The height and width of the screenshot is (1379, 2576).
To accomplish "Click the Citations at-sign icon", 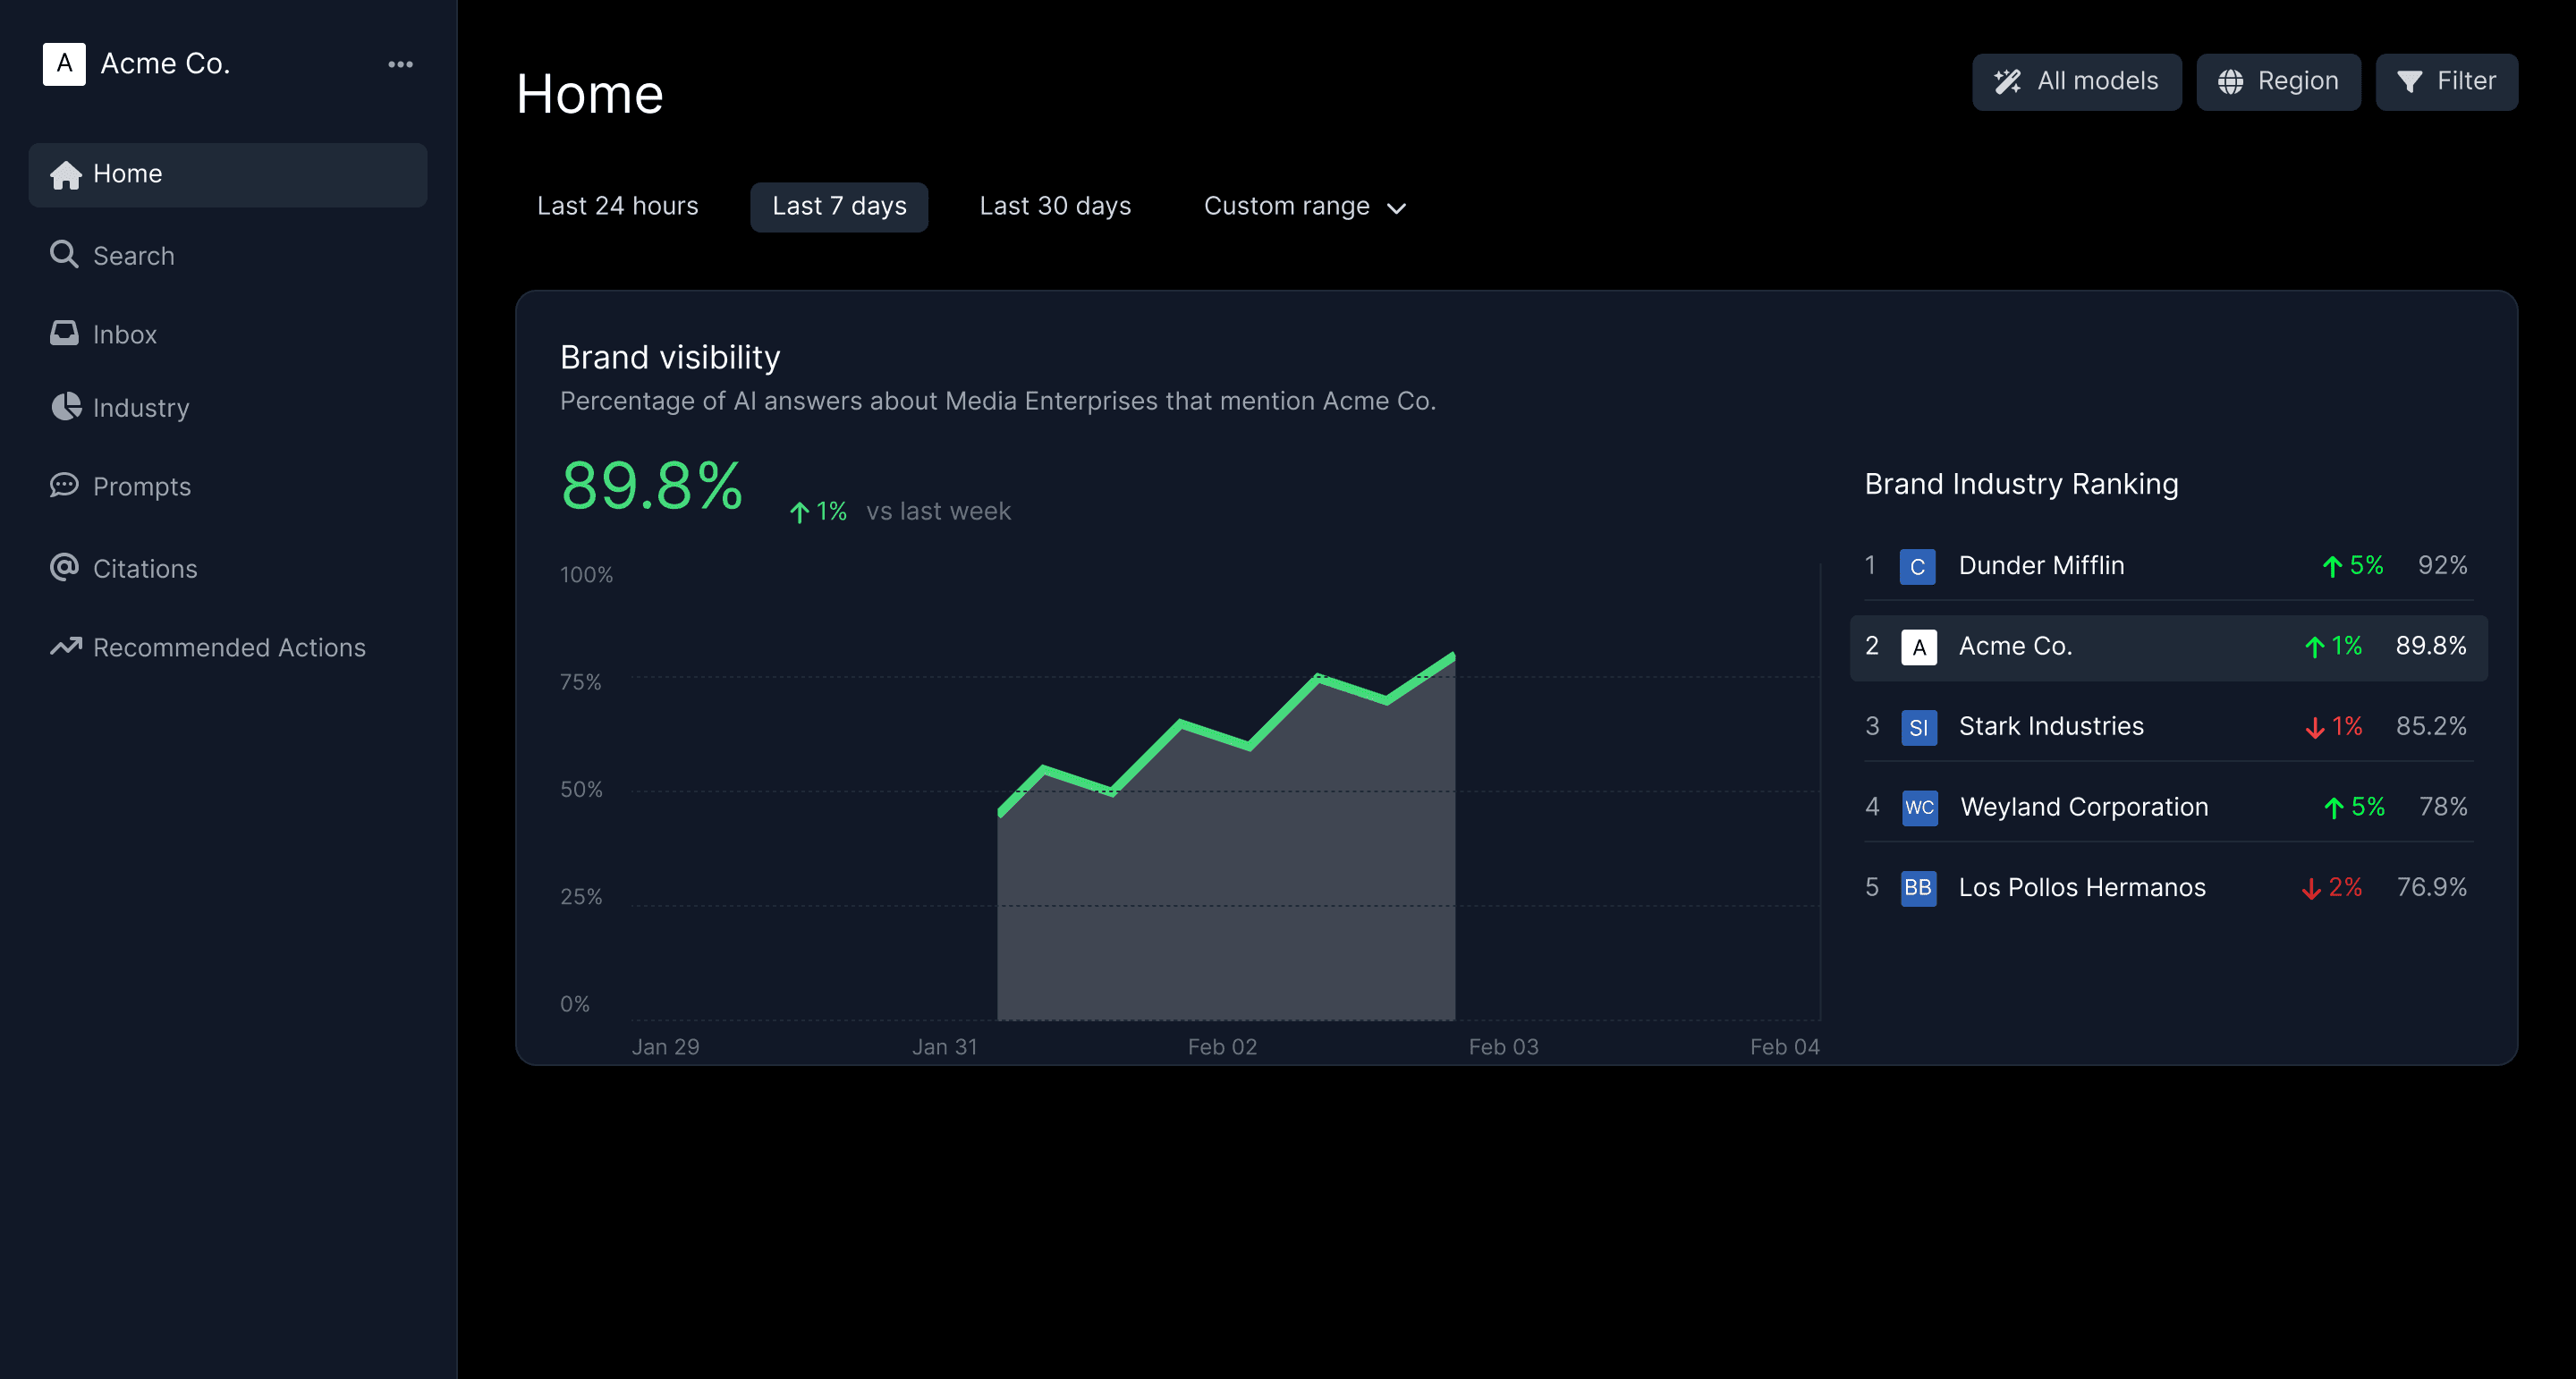I will [x=64, y=567].
